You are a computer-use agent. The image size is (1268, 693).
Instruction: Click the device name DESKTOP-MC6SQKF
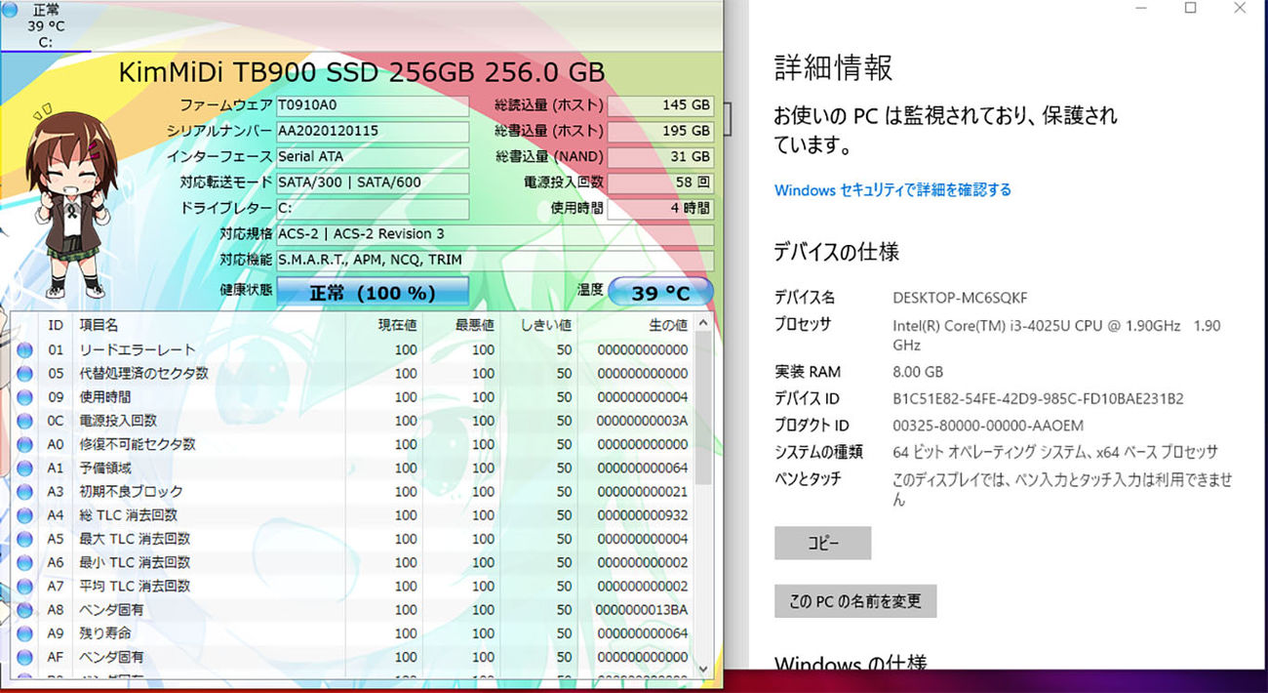coord(960,298)
